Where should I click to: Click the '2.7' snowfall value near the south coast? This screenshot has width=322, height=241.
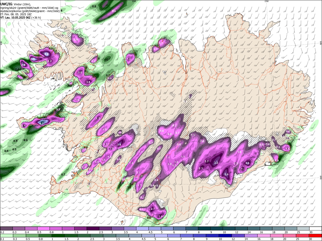(x=152, y=209)
